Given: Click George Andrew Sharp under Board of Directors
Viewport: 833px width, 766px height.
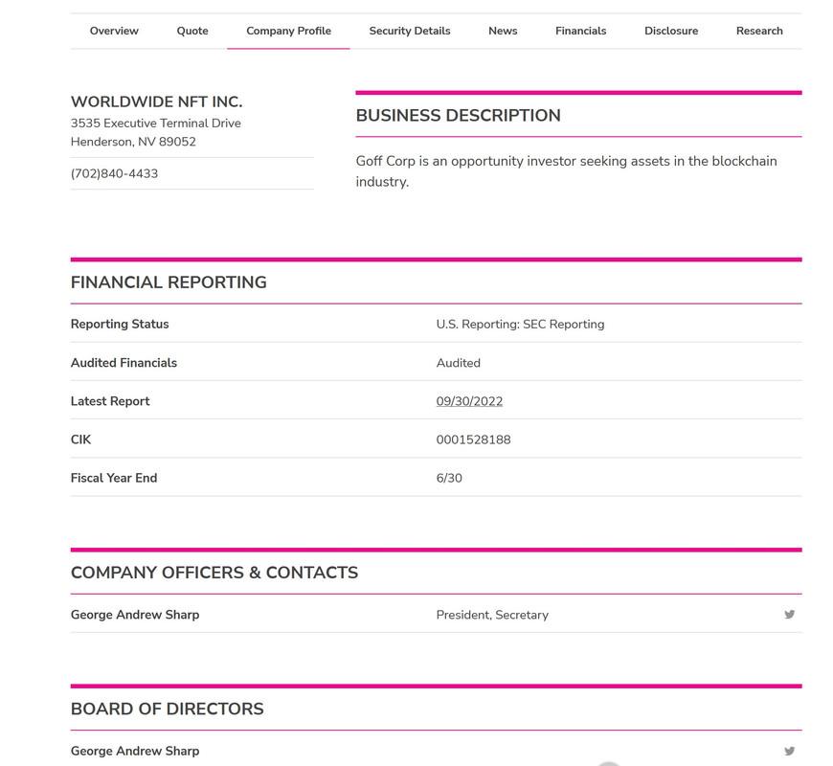Looking at the screenshot, I should pyautogui.click(x=135, y=751).
